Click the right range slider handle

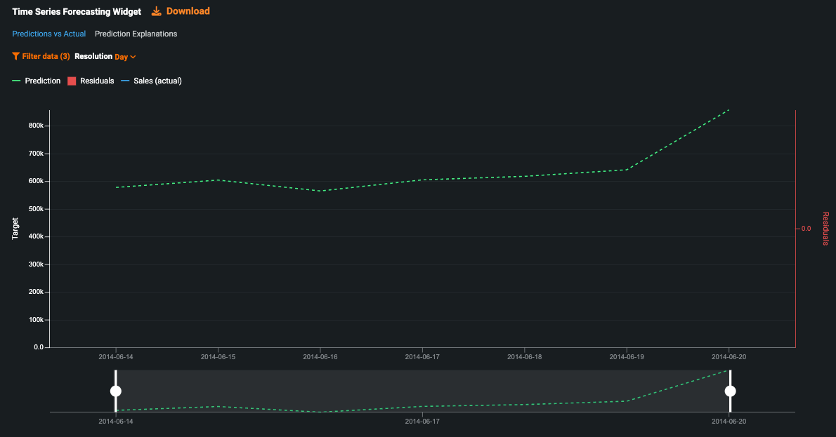[730, 391]
